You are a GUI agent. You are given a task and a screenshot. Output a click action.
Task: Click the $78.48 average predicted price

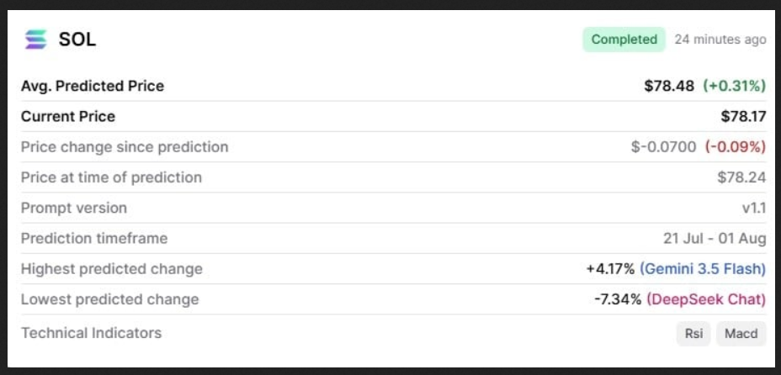point(669,86)
